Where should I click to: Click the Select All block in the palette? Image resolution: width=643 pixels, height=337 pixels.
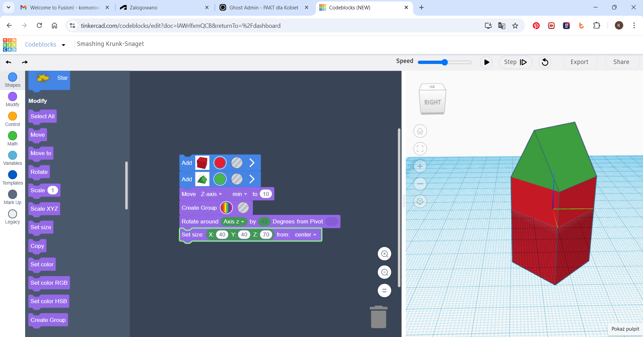coord(43,116)
